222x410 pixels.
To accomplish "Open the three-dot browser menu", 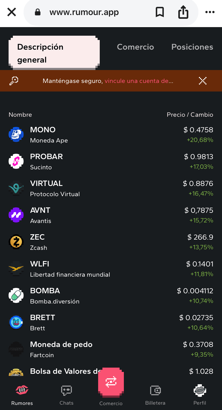I will [x=210, y=12].
